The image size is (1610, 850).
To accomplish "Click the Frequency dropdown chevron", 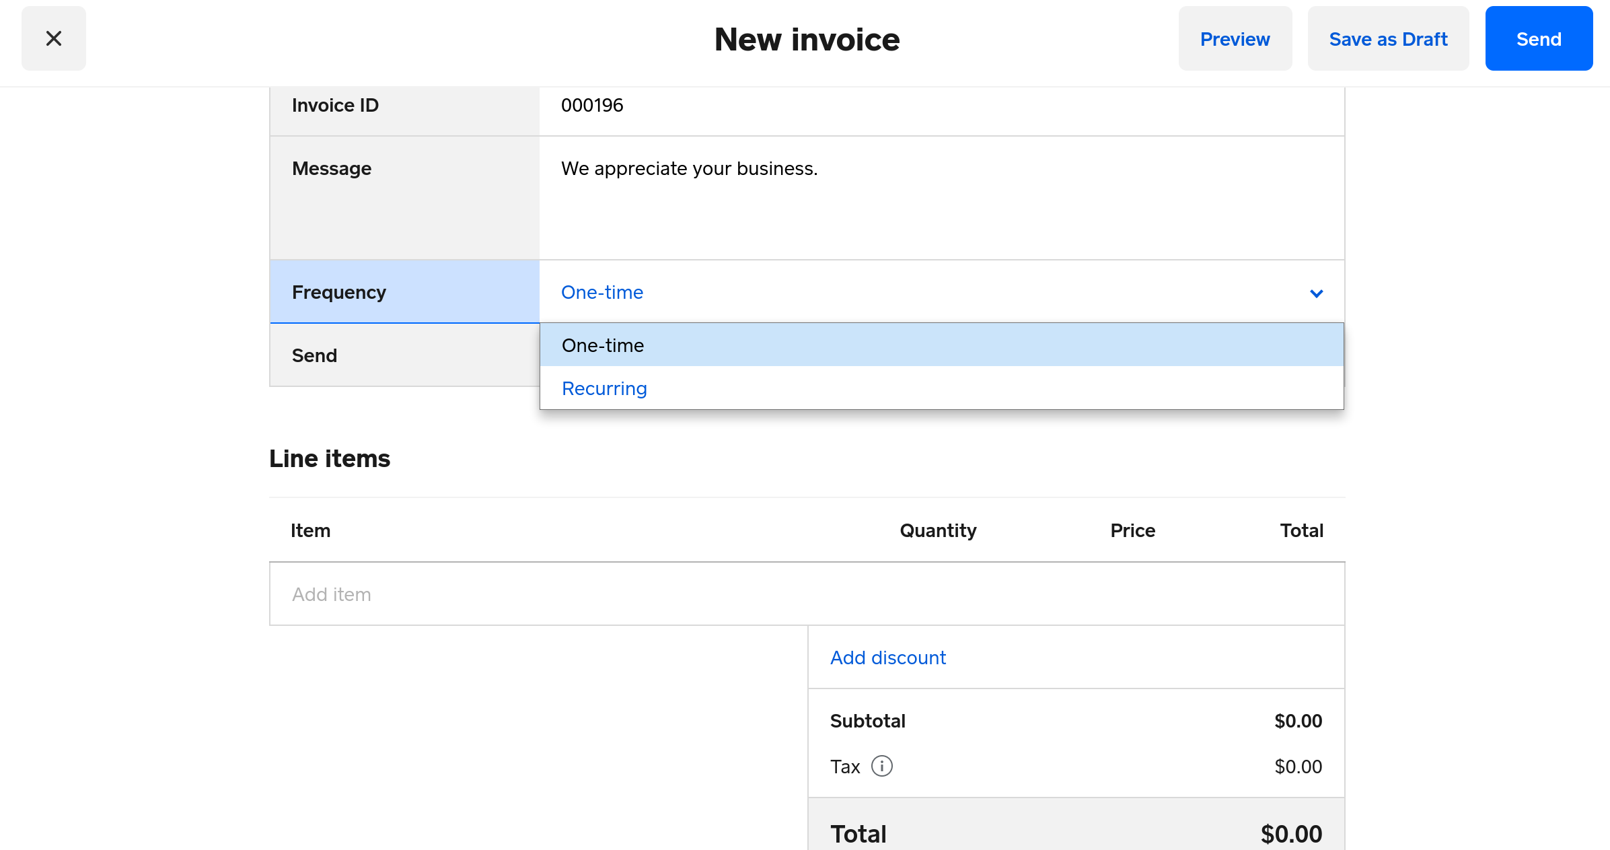I will click(x=1316, y=293).
